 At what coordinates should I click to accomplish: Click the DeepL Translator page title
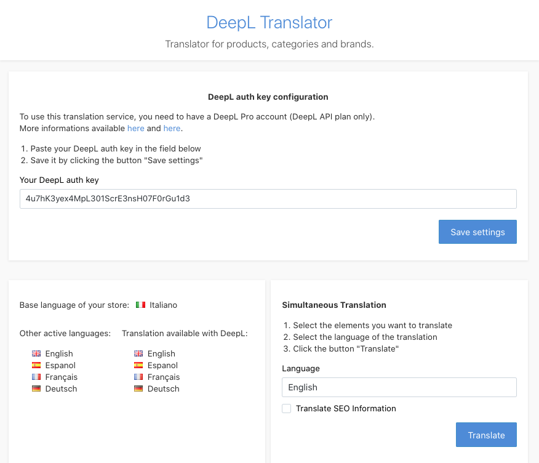pos(269,23)
